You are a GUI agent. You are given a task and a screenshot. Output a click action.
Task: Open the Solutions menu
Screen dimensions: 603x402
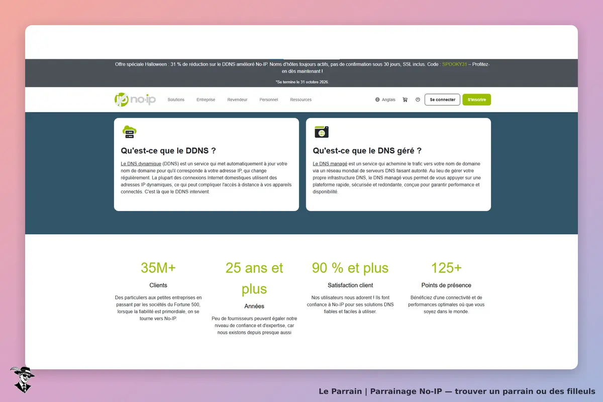tap(176, 99)
